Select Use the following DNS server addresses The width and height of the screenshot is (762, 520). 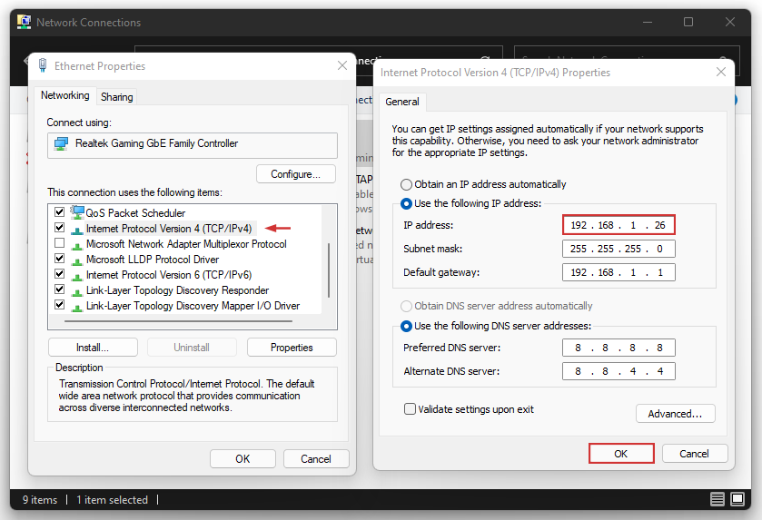point(406,327)
